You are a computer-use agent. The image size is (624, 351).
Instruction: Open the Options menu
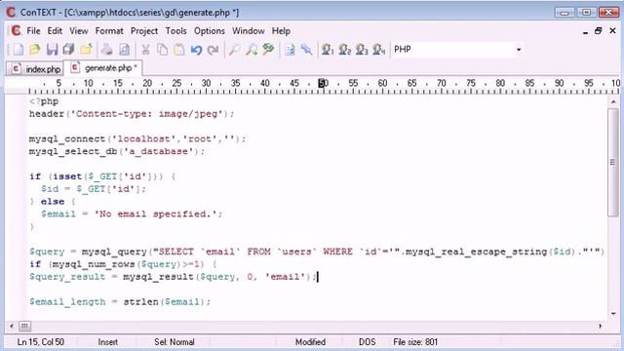[210, 30]
